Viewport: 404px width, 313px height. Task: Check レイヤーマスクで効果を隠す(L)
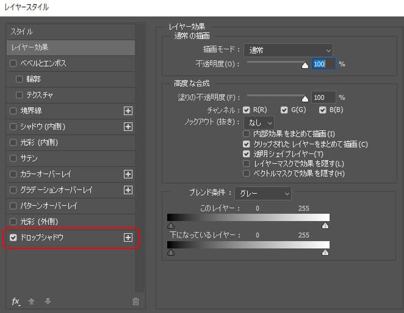247,164
